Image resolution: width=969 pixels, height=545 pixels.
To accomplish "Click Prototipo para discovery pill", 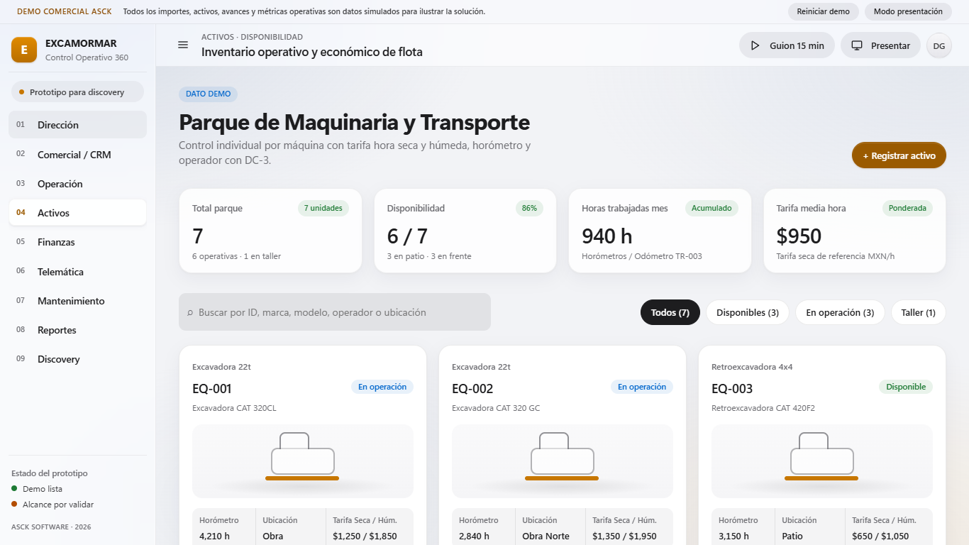I will point(77,92).
